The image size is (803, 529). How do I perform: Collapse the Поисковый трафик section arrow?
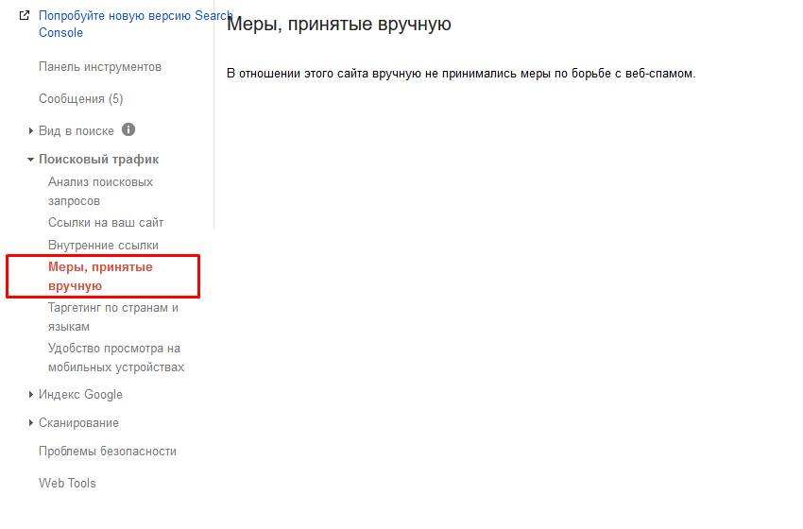[30, 160]
